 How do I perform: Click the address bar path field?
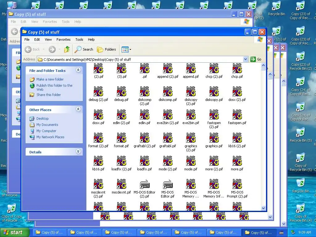[140, 60]
